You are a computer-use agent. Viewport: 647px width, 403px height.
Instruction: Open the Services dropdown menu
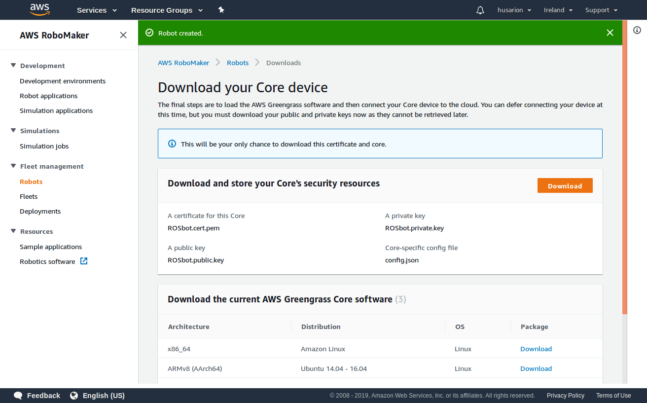pos(97,10)
